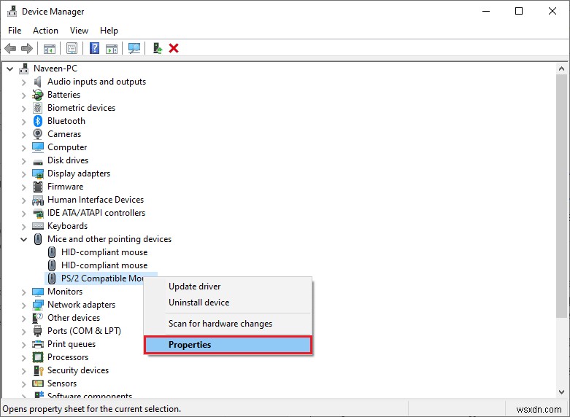Select the Monitors label

[x=65, y=292]
